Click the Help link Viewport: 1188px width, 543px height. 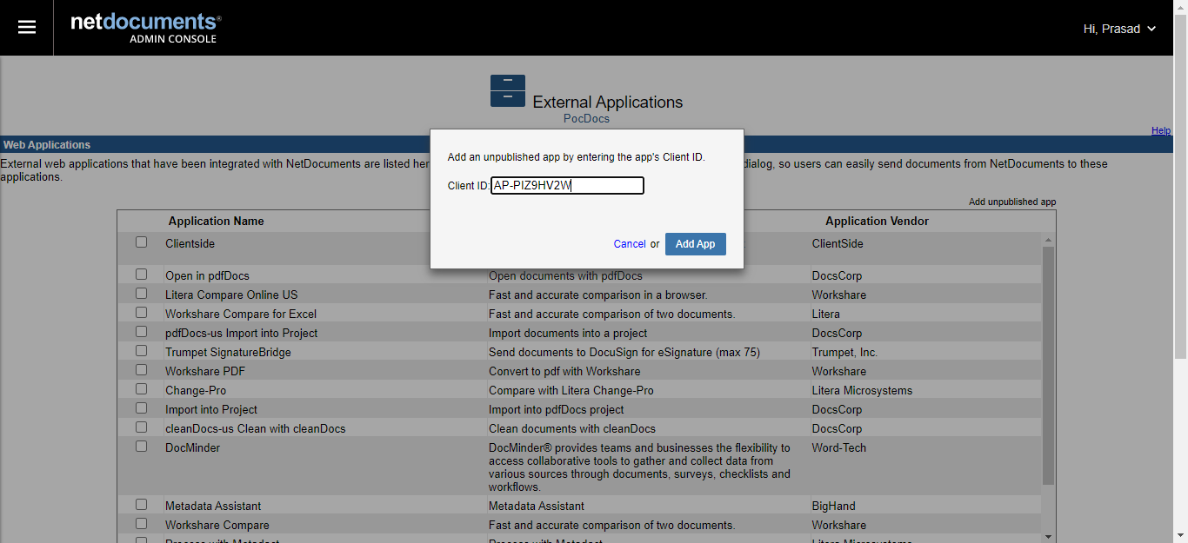point(1161,130)
